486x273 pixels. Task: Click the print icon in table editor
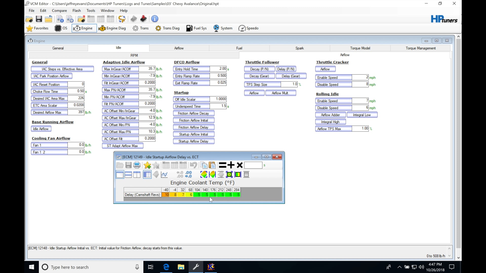coord(137,165)
